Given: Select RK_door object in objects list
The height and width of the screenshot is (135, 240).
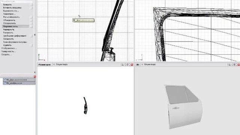Looking at the screenshot, I should click(19, 80).
